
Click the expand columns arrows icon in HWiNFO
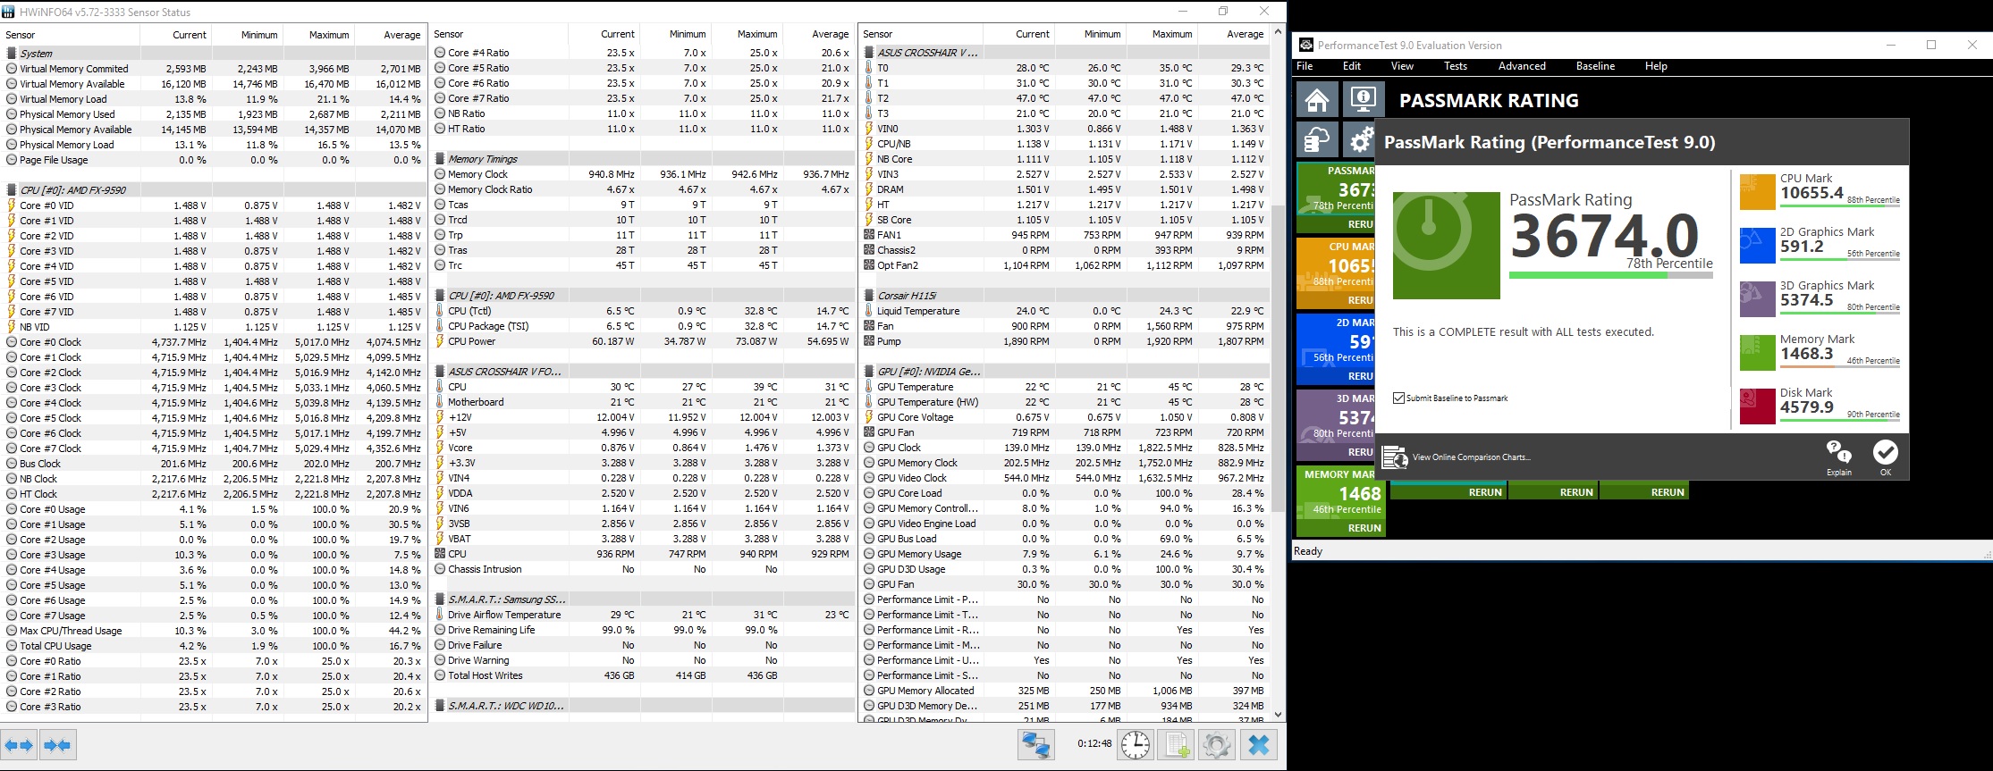[19, 744]
